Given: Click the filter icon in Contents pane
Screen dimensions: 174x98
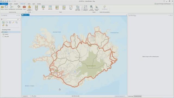Looking at the screenshot, I should tap(2, 19).
